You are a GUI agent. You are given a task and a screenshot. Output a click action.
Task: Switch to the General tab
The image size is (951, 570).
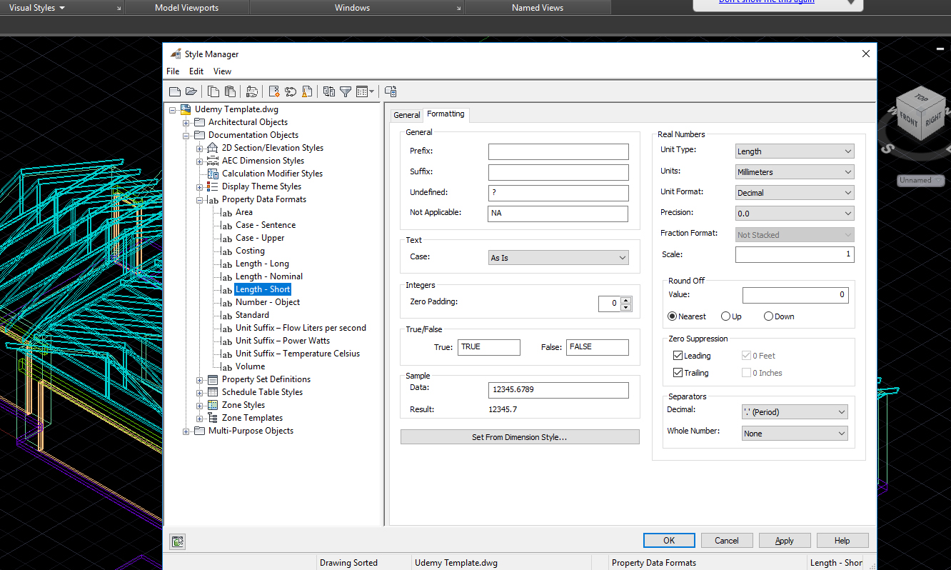click(407, 114)
